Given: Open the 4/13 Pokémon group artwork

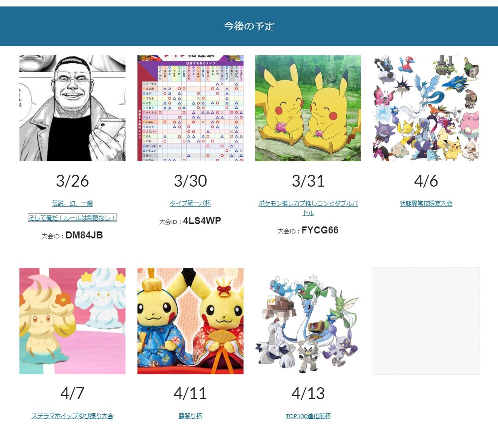Looking at the screenshot, I should pyautogui.click(x=308, y=321).
